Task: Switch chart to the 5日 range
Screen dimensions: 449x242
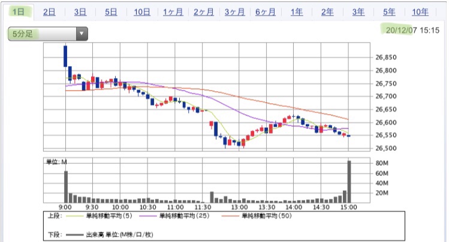Action: [x=111, y=12]
